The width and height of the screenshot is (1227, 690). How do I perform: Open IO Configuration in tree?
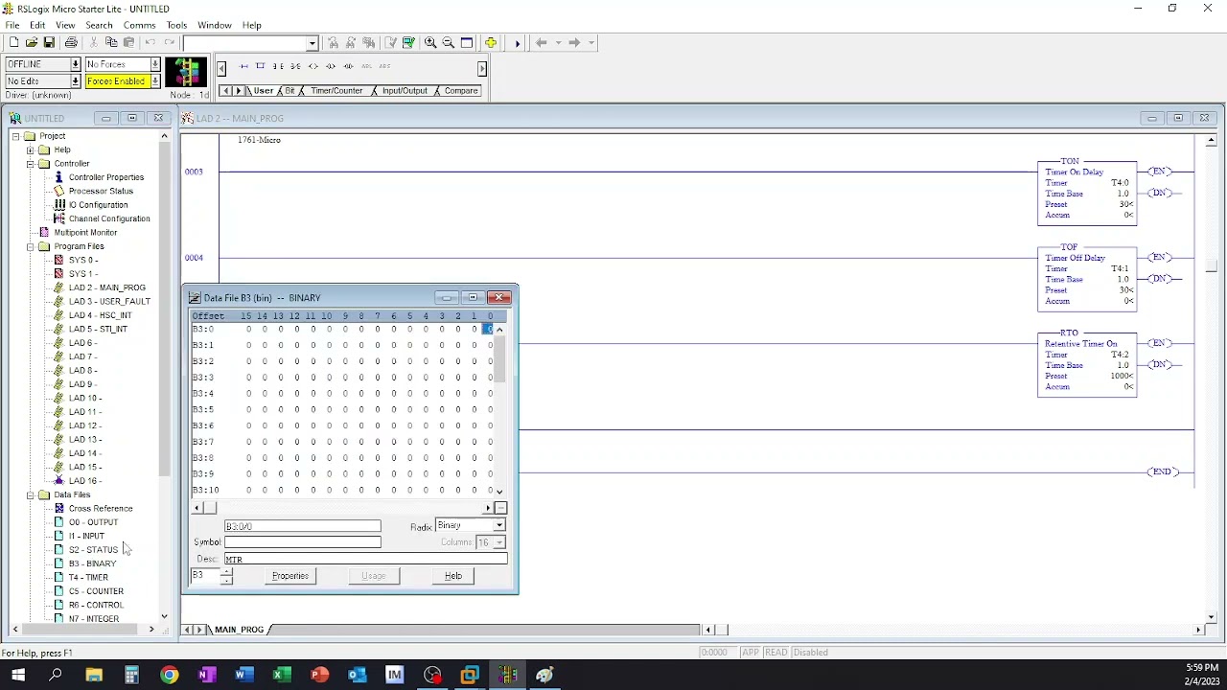[x=98, y=205]
